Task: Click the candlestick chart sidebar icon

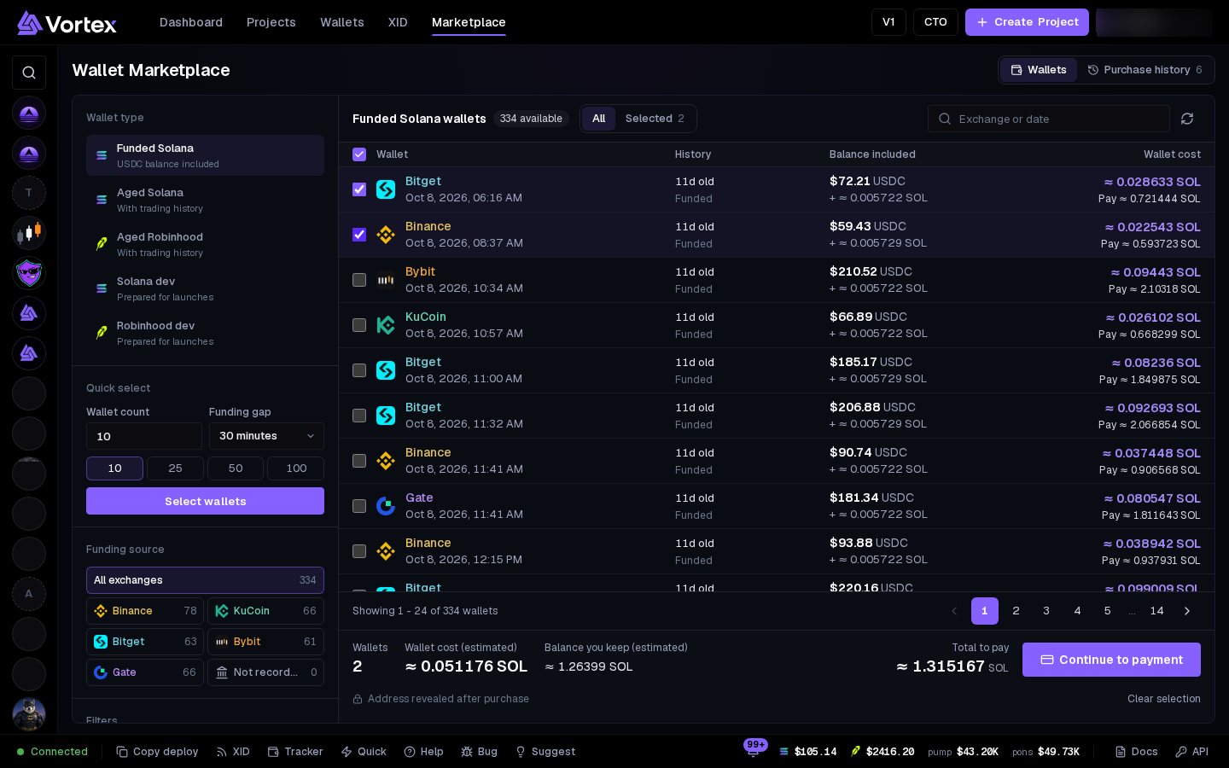Action: click(29, 233)
